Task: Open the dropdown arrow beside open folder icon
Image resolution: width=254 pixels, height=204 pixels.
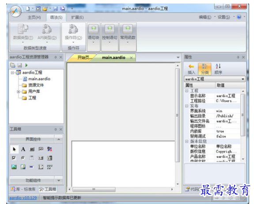Action: click(50, 8)
